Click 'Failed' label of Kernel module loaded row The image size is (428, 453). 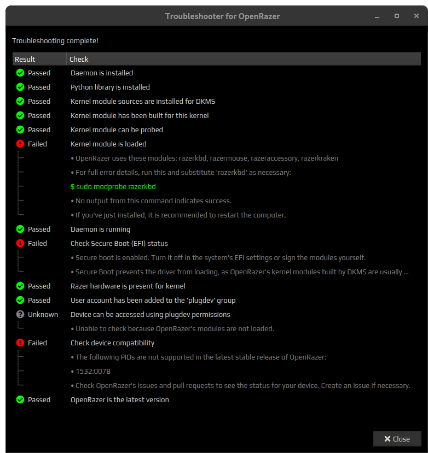coord(37,144)
